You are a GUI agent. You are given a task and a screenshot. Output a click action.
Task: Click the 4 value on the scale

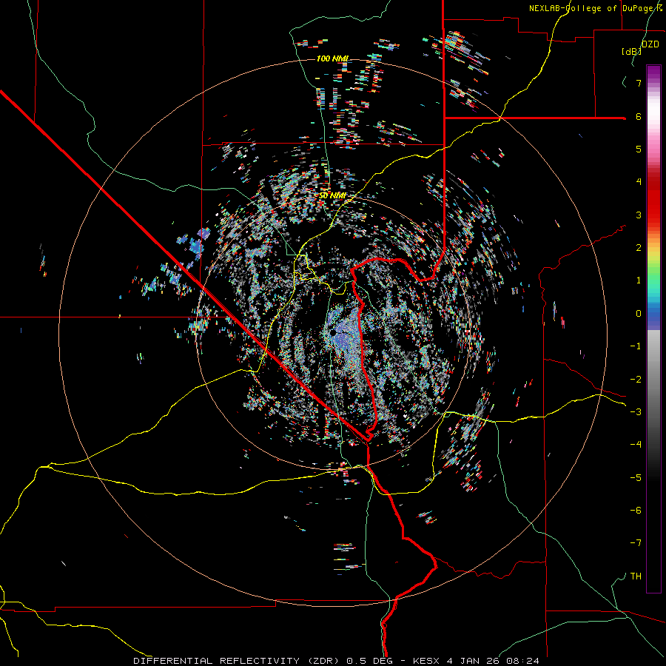pyautogui.click(x=639, y=182)
